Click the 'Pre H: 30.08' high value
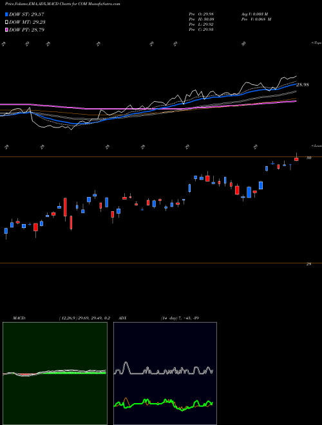322x425 pixels. (x=201, y=19)
